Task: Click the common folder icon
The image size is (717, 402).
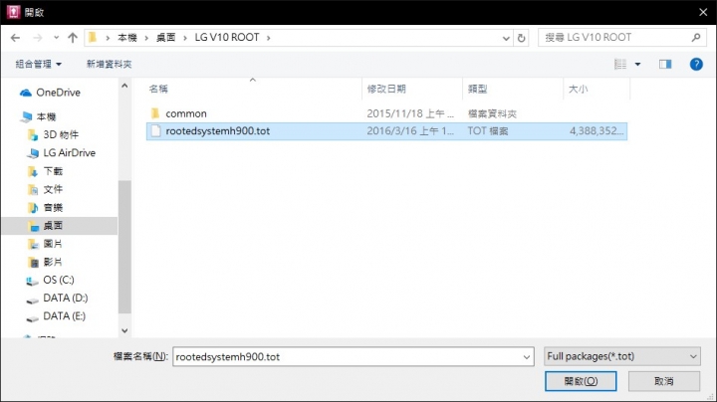Action: tap(155, 112)
